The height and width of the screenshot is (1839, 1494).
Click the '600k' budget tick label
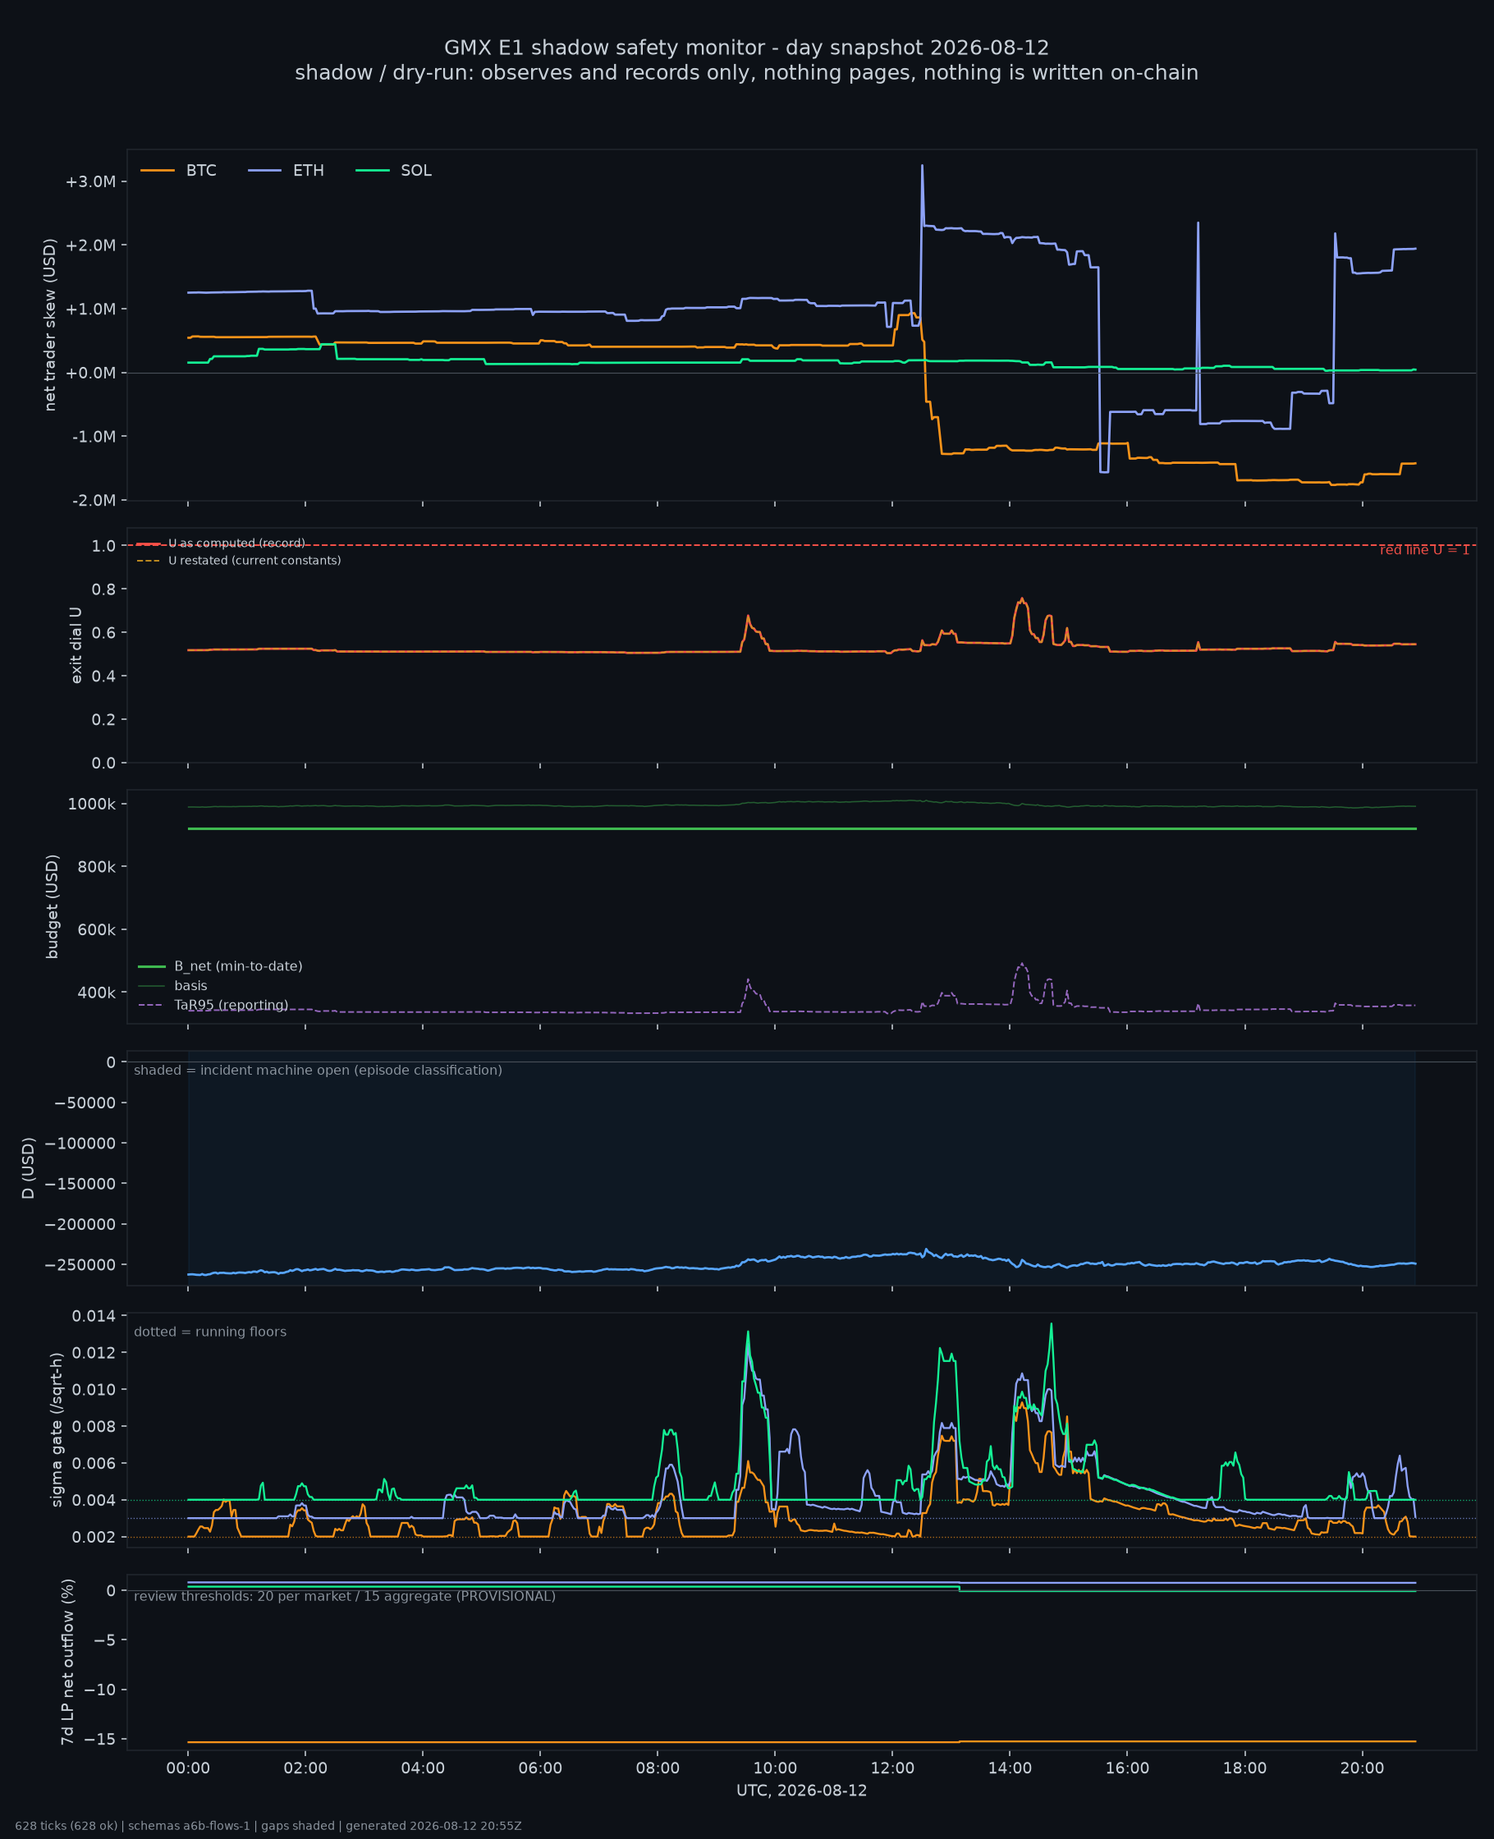point(96,929)
